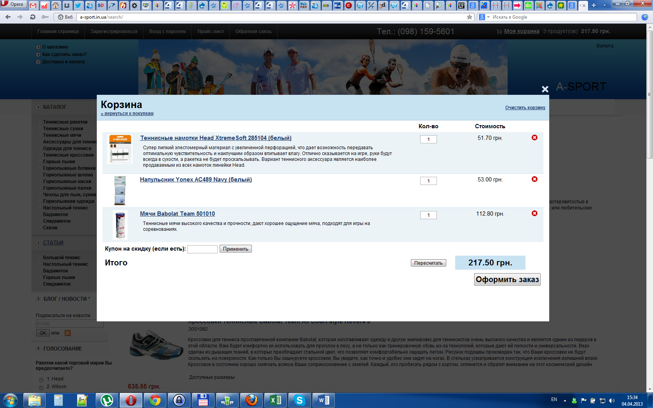Switch to the 3d tab
The width and height of the screenshot is (653, 408).
[x=382, y=5]
